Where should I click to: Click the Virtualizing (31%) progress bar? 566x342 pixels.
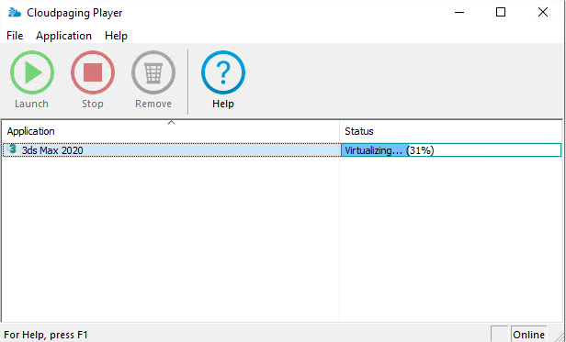click(x=451, y=150)
